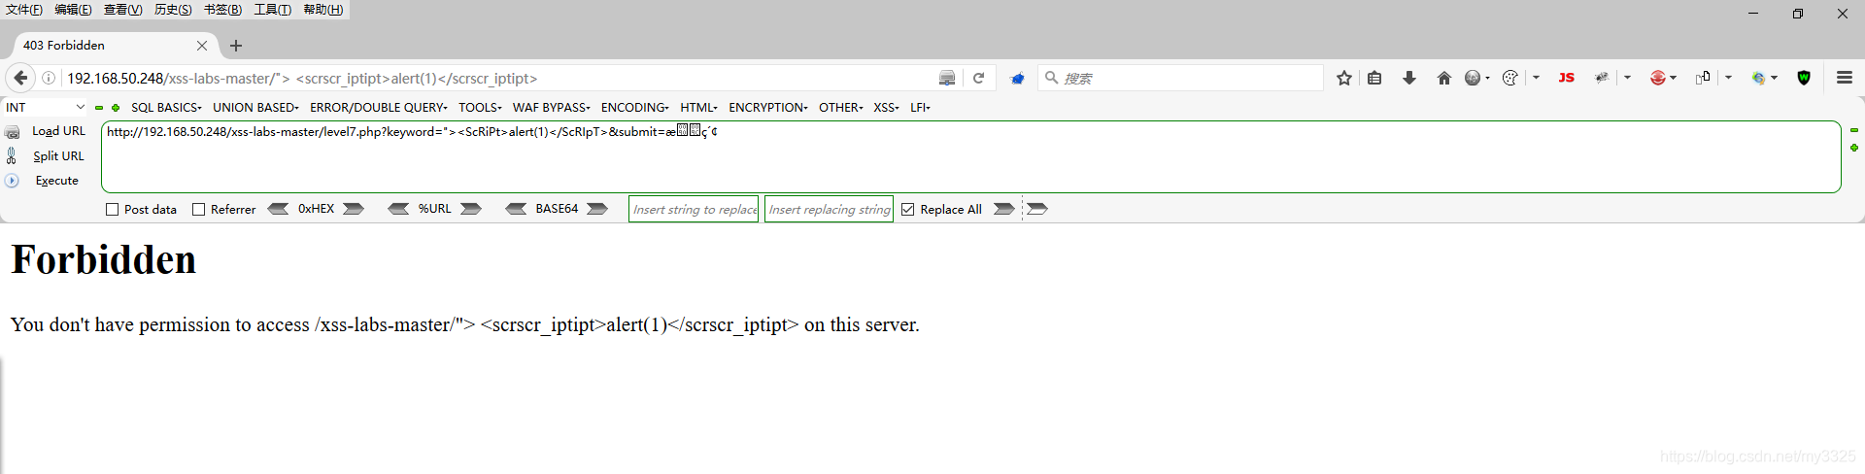Screen dimensions: 1865x474
Task: Toggle the red JS JavaScript icon
Action: pyautogui.click(x=1566, y=78)
